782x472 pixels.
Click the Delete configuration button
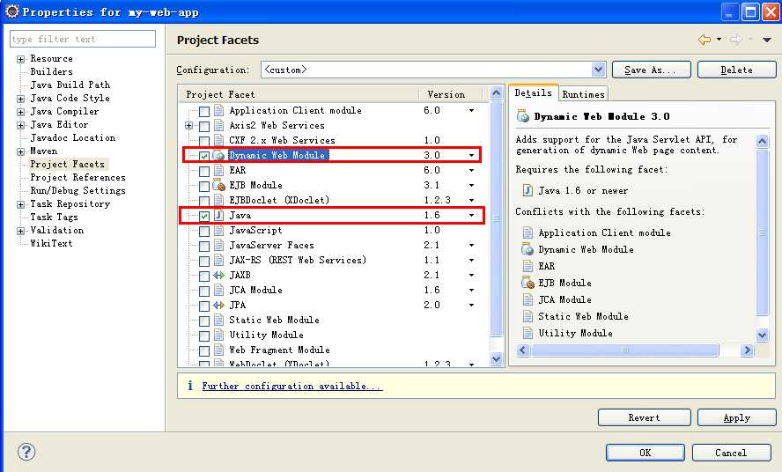736,70
